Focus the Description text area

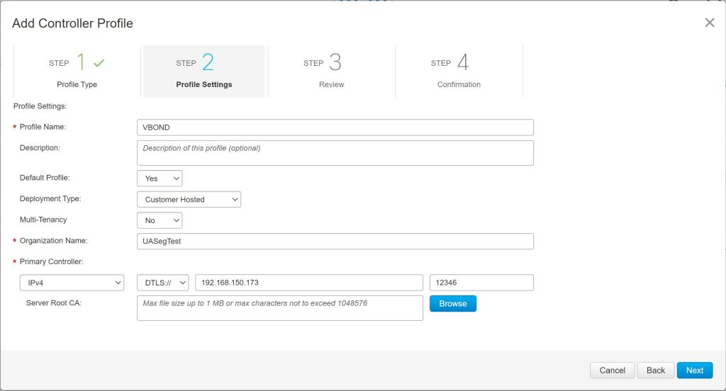(x=335, y=152)
